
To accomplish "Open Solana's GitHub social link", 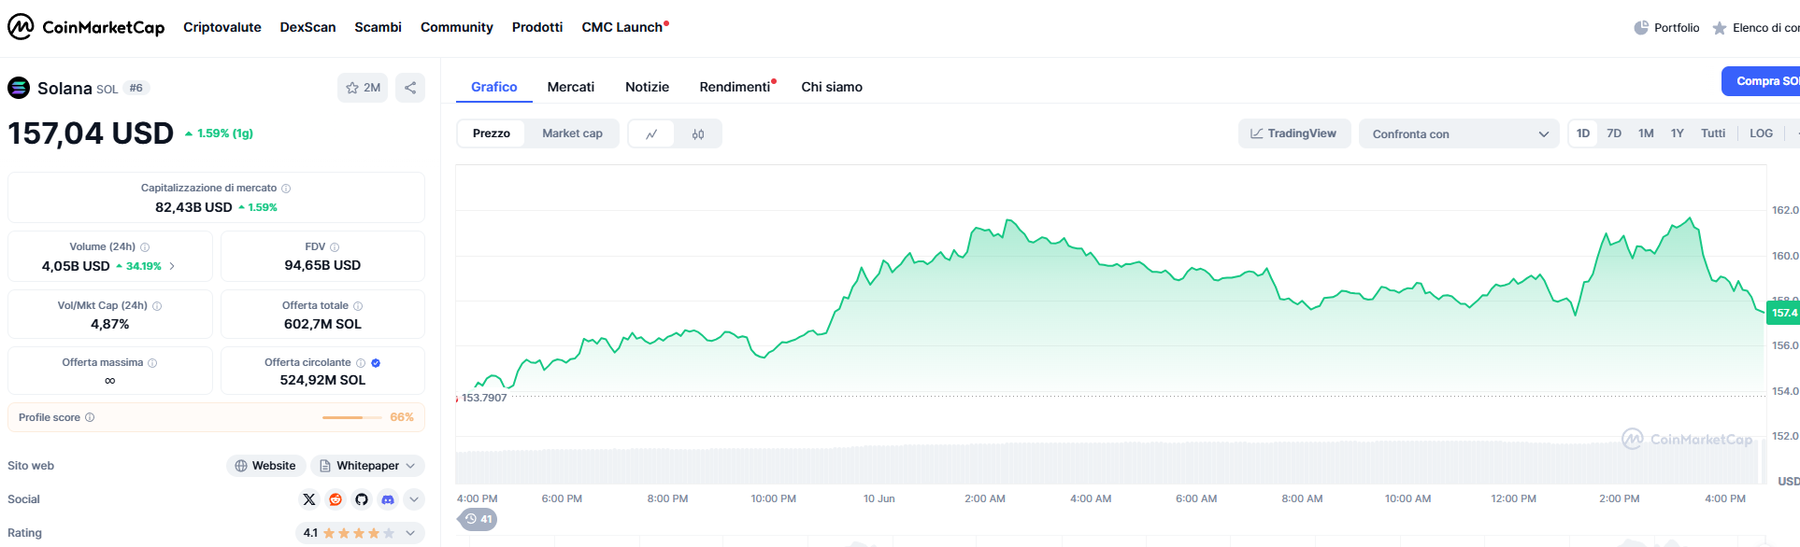I will coord(362,499).
